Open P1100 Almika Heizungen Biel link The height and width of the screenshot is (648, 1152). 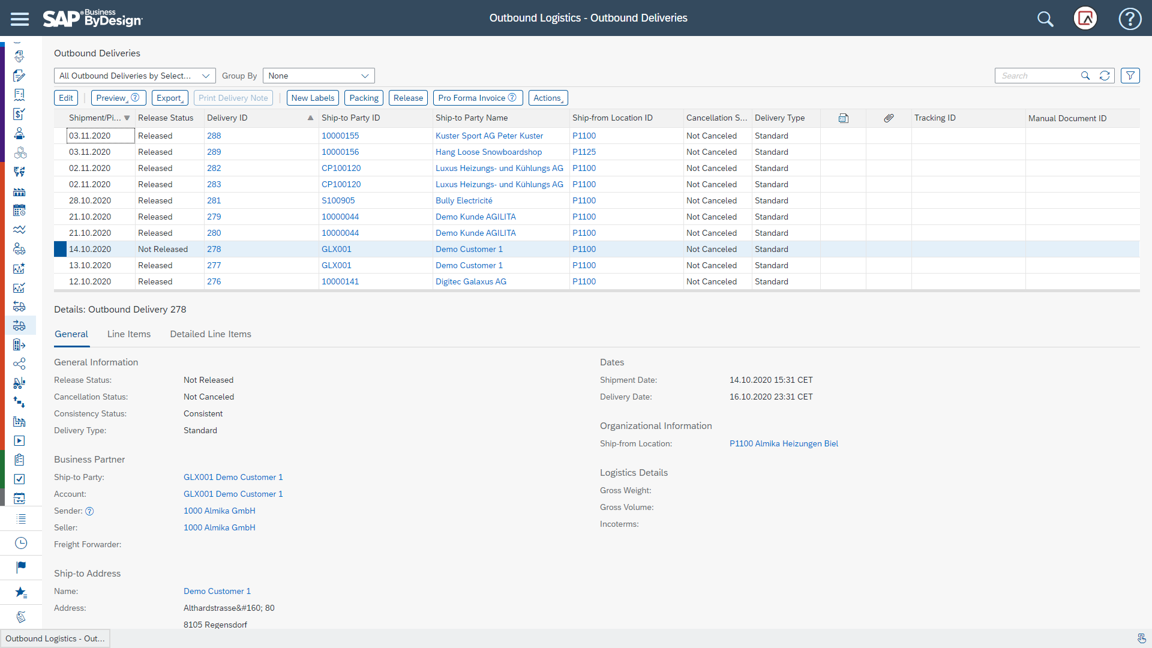click(784, 444)
